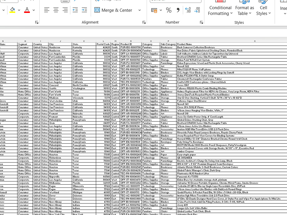Click the Fill Color paint bucket icon
The height and width of the screenshot is (215, 287).
click(x=12, y=10)
